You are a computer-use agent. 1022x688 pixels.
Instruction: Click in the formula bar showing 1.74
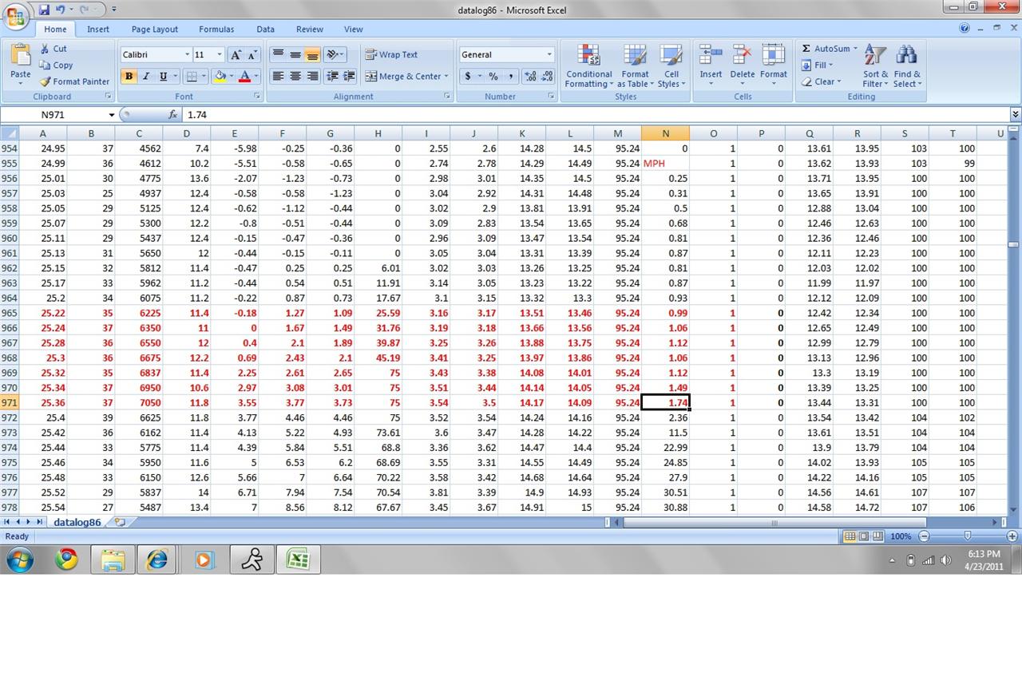595,115
